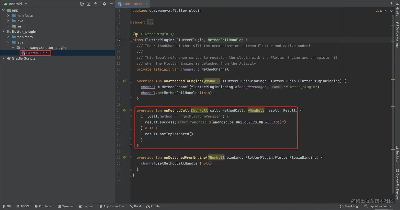
Task: Click Collapse All icon in project panel
Action: (x=96, y=4)
